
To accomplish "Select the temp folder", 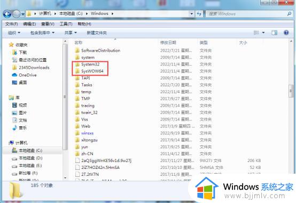I will pos(83,92).
